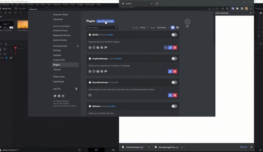Image resolution: width=263 pixels, height=152 pixels.
Task: Open DevilBro author link on CopyRawMessage
Action: pyautogui.click(x=119, y=59)
